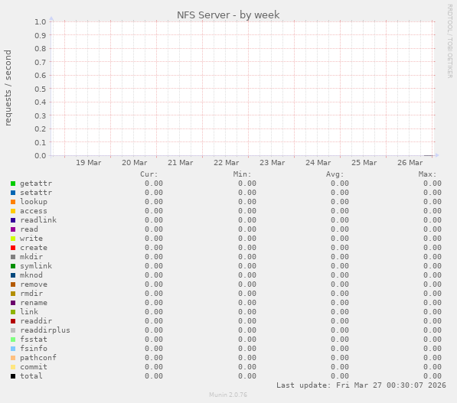
Task: Click the access yellow legend swatch
Action: (13, 211)
